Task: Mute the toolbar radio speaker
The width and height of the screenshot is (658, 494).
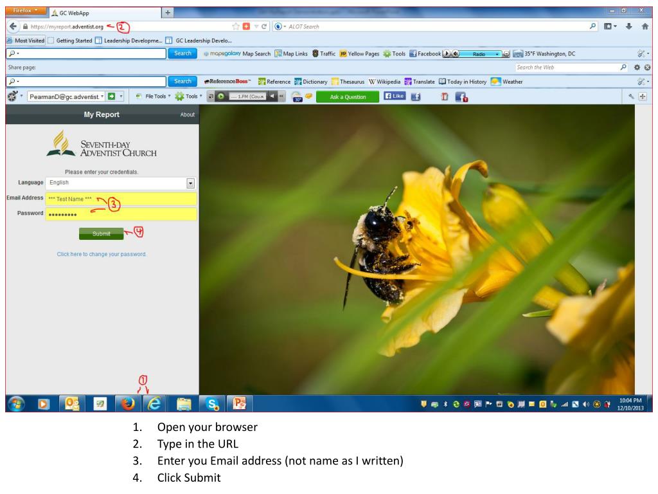Action: (x=456, y=54)
